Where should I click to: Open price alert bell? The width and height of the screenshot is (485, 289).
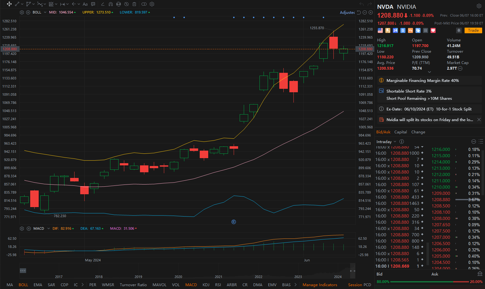[x=459, y=30]
